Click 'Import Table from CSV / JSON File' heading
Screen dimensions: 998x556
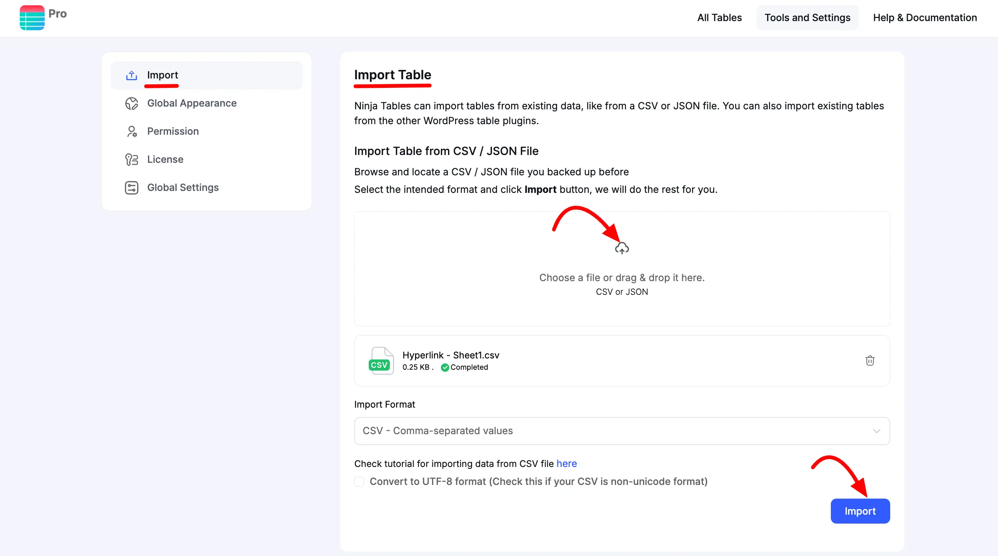[446, 151]
